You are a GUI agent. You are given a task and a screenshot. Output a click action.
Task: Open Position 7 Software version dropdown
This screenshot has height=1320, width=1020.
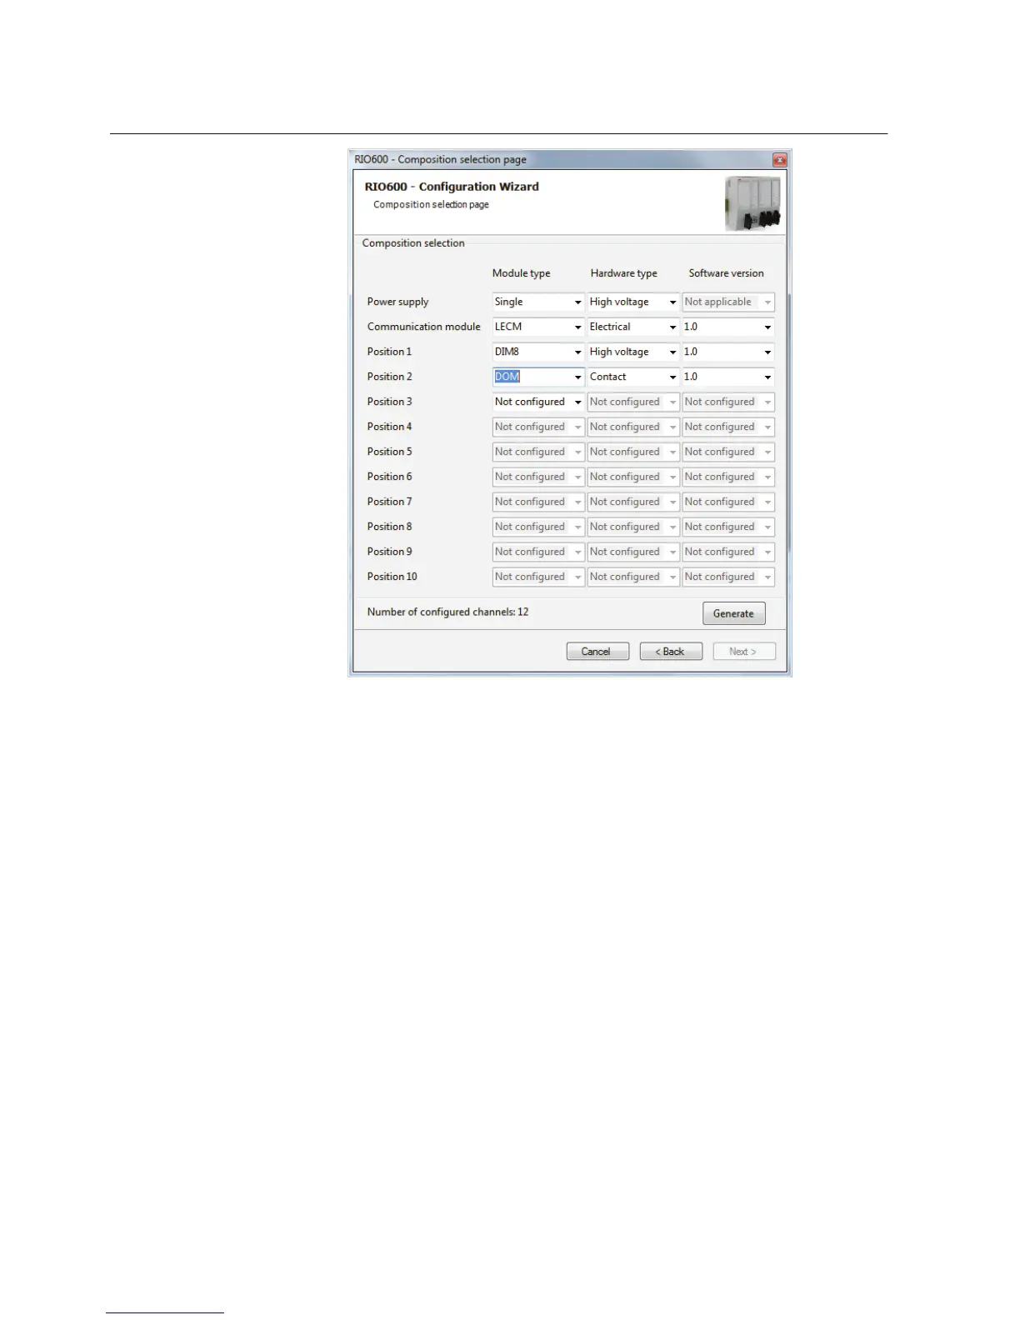pos(728,502)
